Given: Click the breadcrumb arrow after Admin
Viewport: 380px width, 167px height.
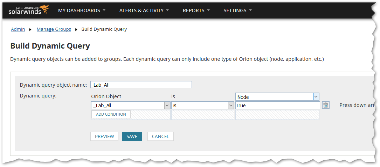Looking at the screenshot, I should pos(30,30).
